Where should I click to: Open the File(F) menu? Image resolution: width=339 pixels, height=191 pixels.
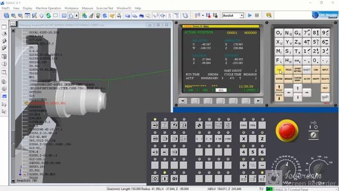coord(6,8)
